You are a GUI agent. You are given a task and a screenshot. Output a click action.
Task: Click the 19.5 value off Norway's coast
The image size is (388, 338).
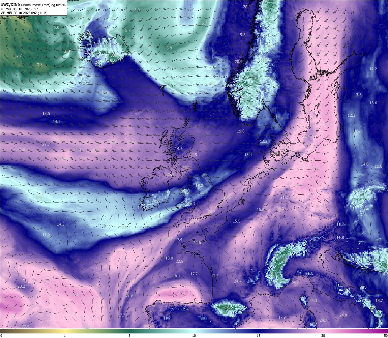click(242, 35)
